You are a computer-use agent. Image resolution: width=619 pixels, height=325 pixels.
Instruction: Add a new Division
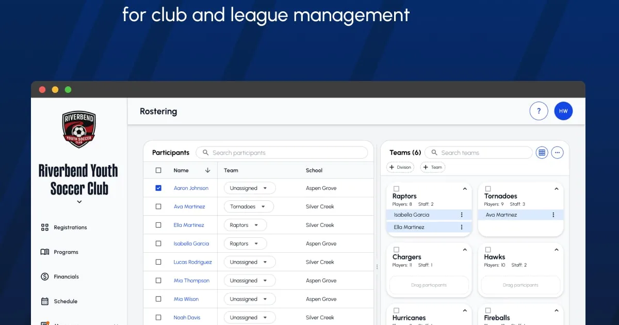coord(400,167)
